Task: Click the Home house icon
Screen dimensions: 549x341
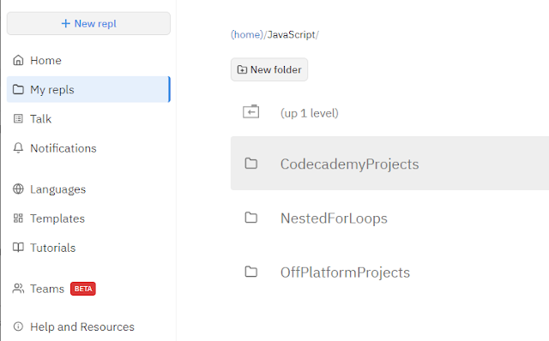Action: point(18,60)
